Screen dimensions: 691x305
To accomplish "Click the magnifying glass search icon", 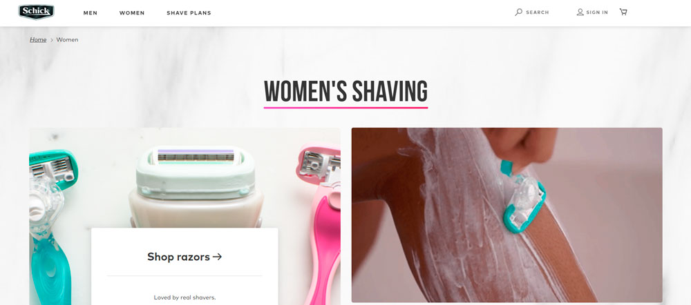I will tap(519, 12).
